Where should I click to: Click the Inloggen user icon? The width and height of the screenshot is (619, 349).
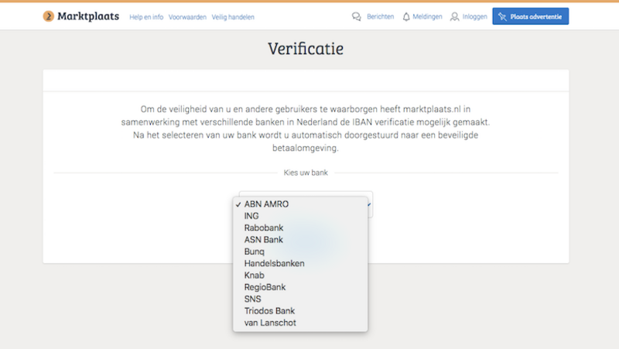click(454, 16)
